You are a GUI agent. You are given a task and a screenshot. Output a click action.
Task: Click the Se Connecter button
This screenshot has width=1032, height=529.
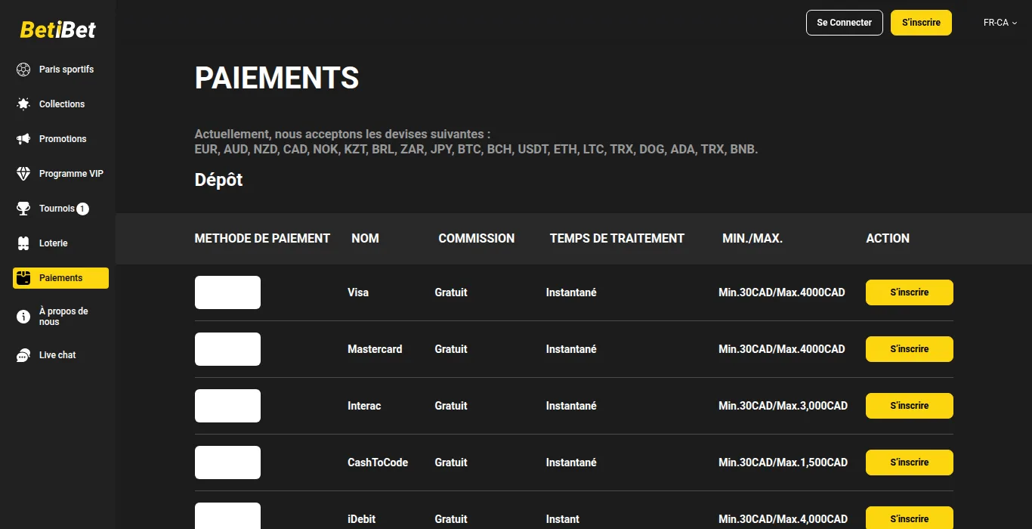[844, 23]
